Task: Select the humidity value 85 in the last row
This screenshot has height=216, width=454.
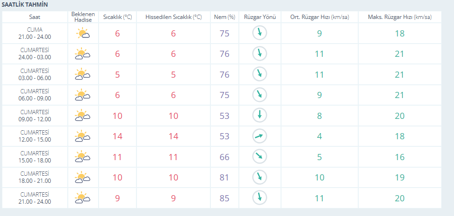Action: pos(224,198)
